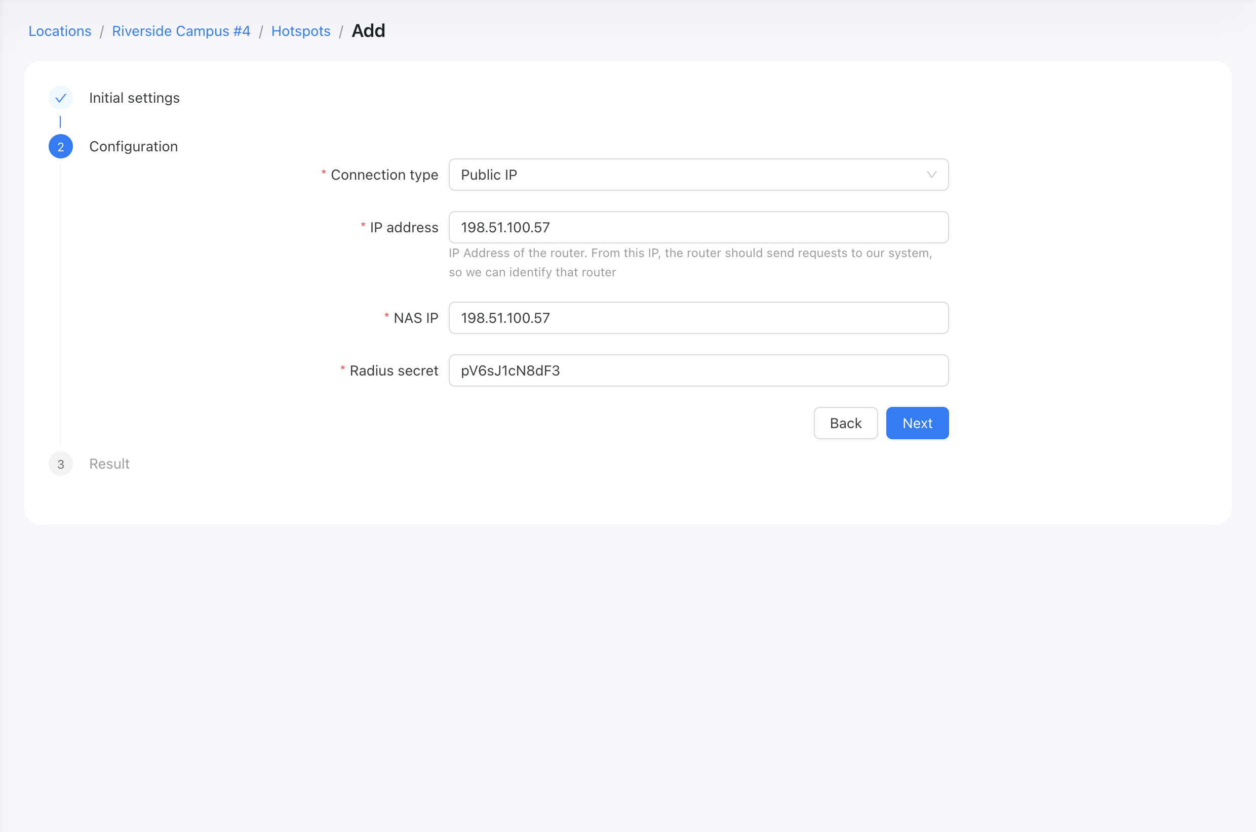Screen dimensions: 1256x832
Task: Click the IP address help text
Action: (690, 263)
